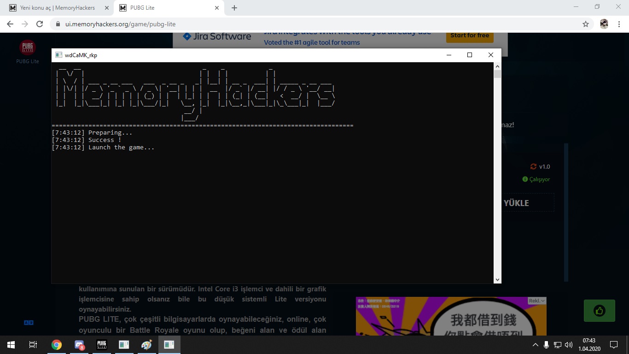Click the Çalışıyor status text

540,179
